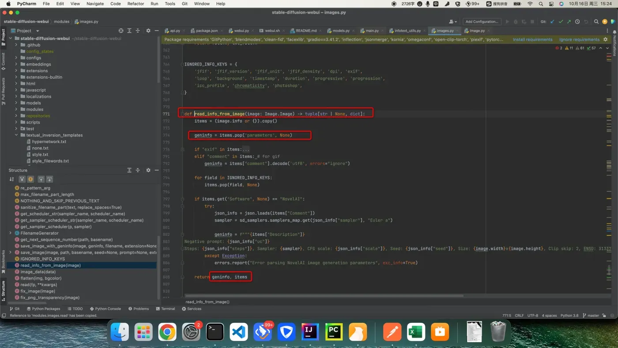Open Terminal from the Dock
This screenshot has height=348, width=618.
click(x=215, y=332)
